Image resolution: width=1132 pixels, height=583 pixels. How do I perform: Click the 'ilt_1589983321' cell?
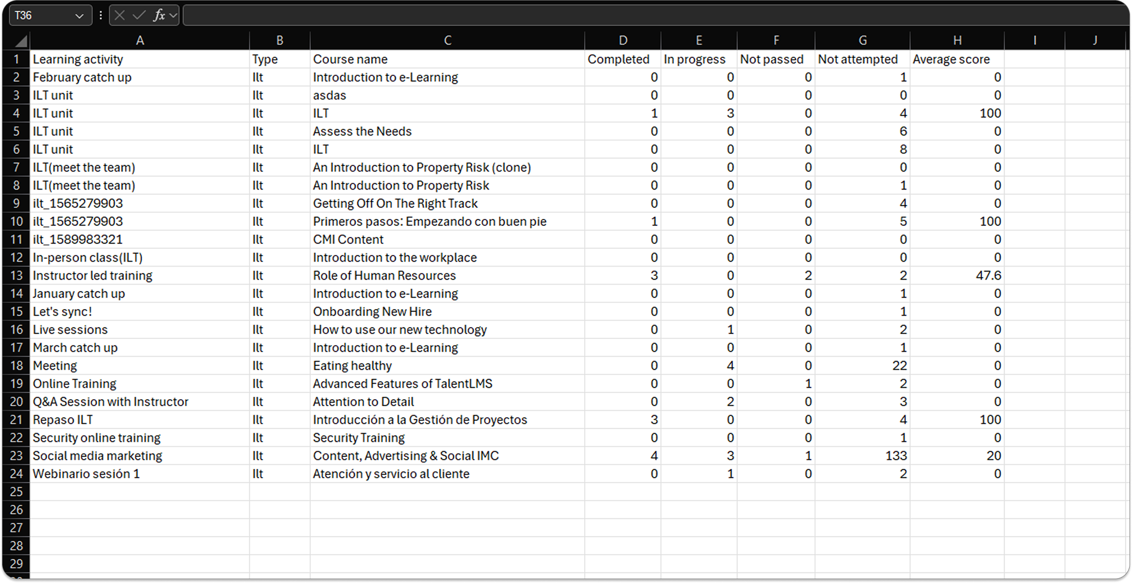coord(140,240)
